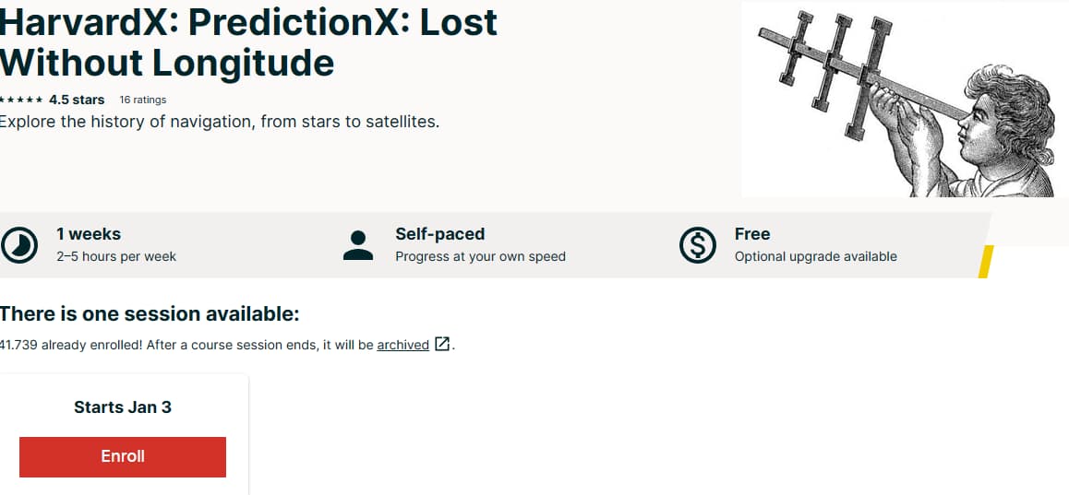Open the archived link
1069x495 pixels.
tap(402, 345)
